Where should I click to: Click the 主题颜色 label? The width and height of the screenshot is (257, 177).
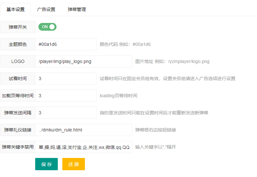pos(18,44)
